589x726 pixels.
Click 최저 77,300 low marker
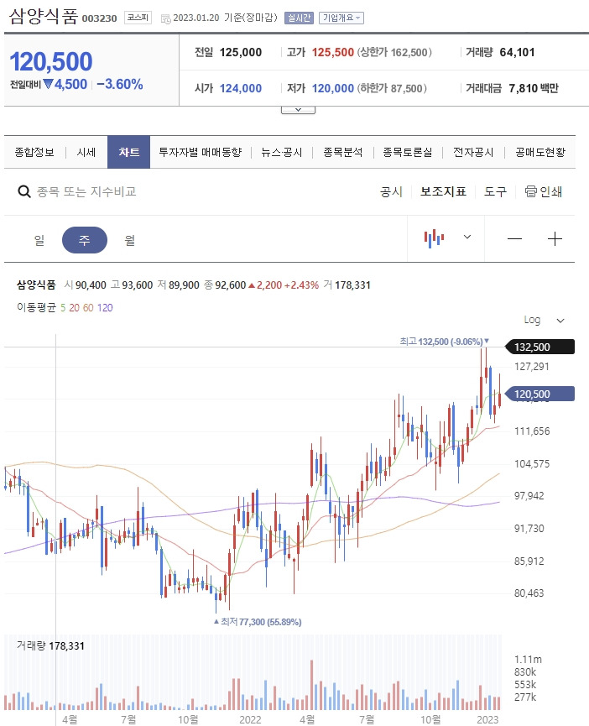tap(258, 622)
